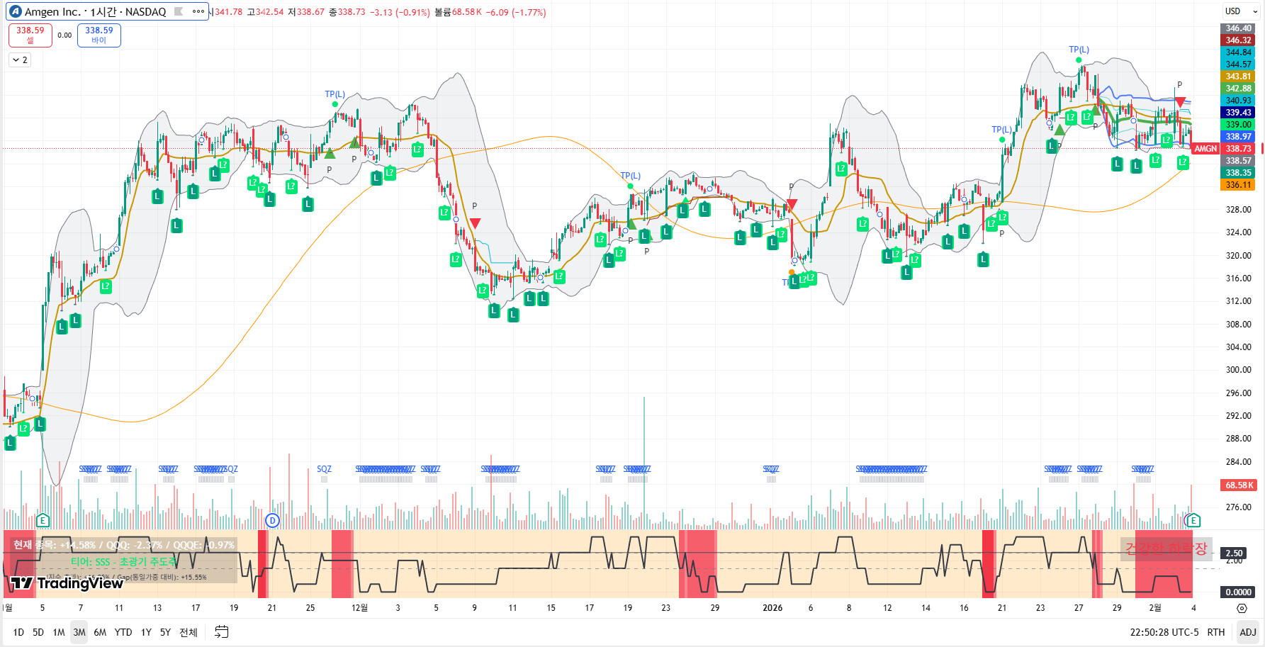Select the 5D date range
The height and width of the screenshot is (647, 1265).
click(38, 632)
